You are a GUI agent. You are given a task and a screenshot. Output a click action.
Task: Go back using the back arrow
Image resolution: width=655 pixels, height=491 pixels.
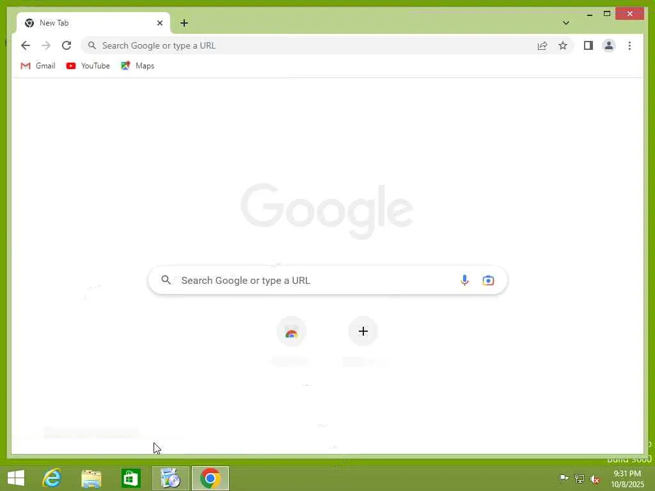26,45
